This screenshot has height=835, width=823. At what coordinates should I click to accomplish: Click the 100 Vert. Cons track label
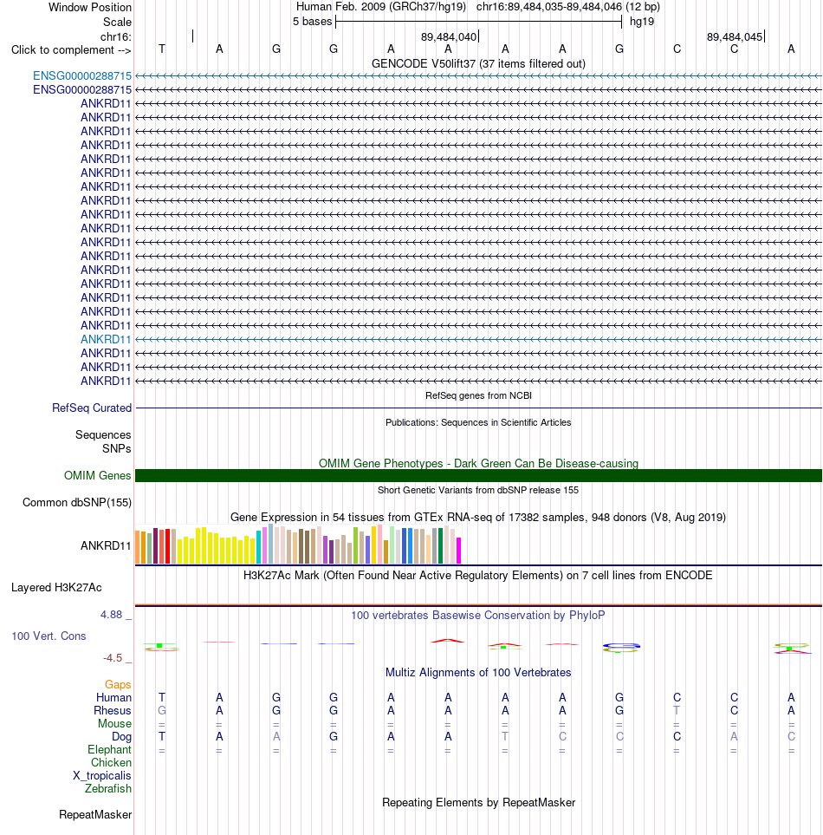tap(49, 636)
